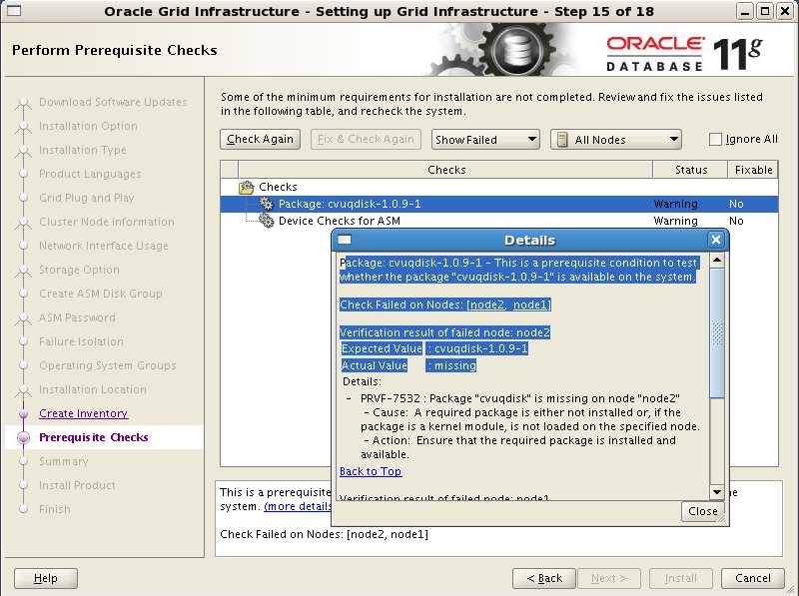
Task: Click the Download Software Updates step
Action: (113, 102)
